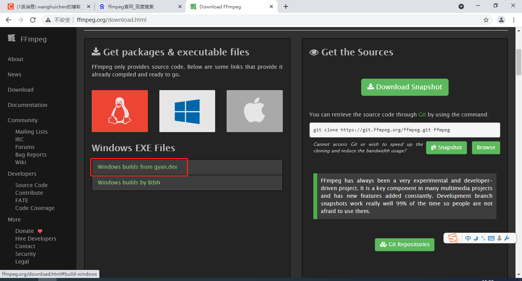The width and height of the screenshot is (522, 281).
Task: Open Download in the sidebar
Action: (x=21, y=90)
